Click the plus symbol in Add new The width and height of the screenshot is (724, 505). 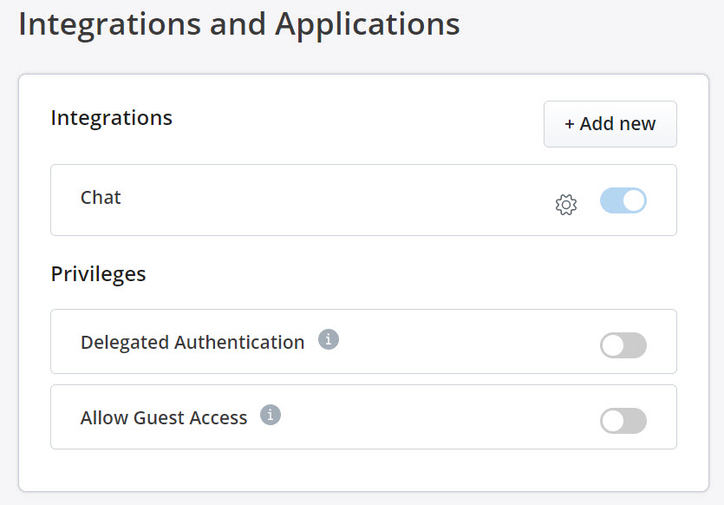569,124
